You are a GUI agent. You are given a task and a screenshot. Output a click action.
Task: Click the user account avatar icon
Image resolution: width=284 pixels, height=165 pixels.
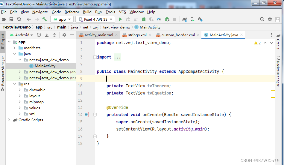tap(278, 19)
